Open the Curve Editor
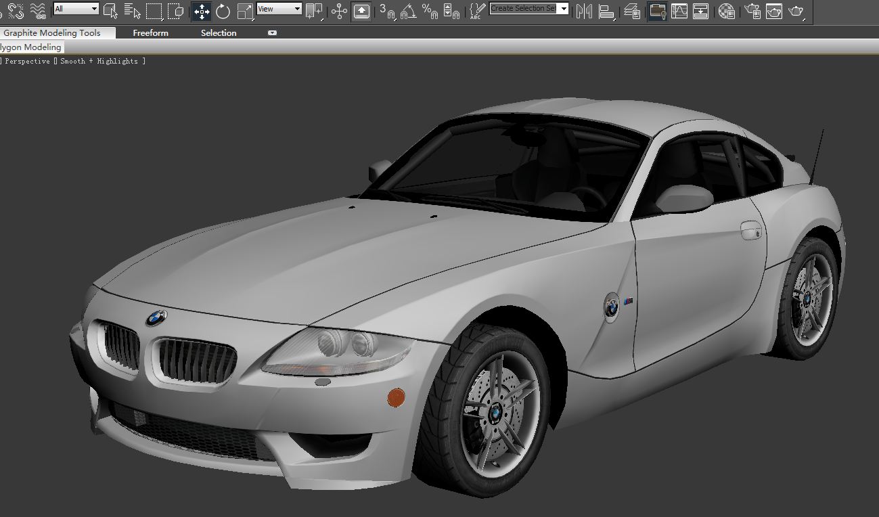 (x=679, y=10)
